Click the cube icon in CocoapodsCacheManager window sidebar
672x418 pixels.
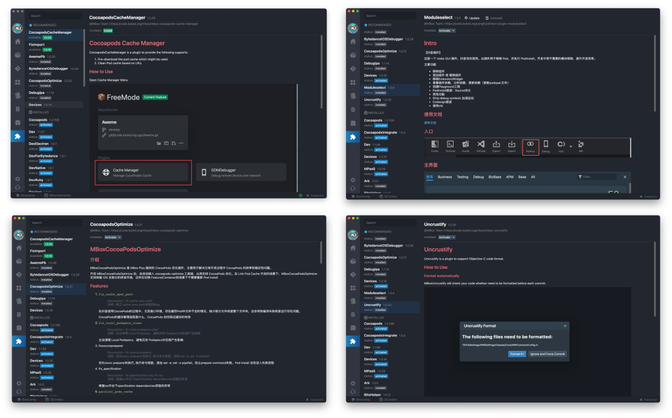click(x=17, y=55)
